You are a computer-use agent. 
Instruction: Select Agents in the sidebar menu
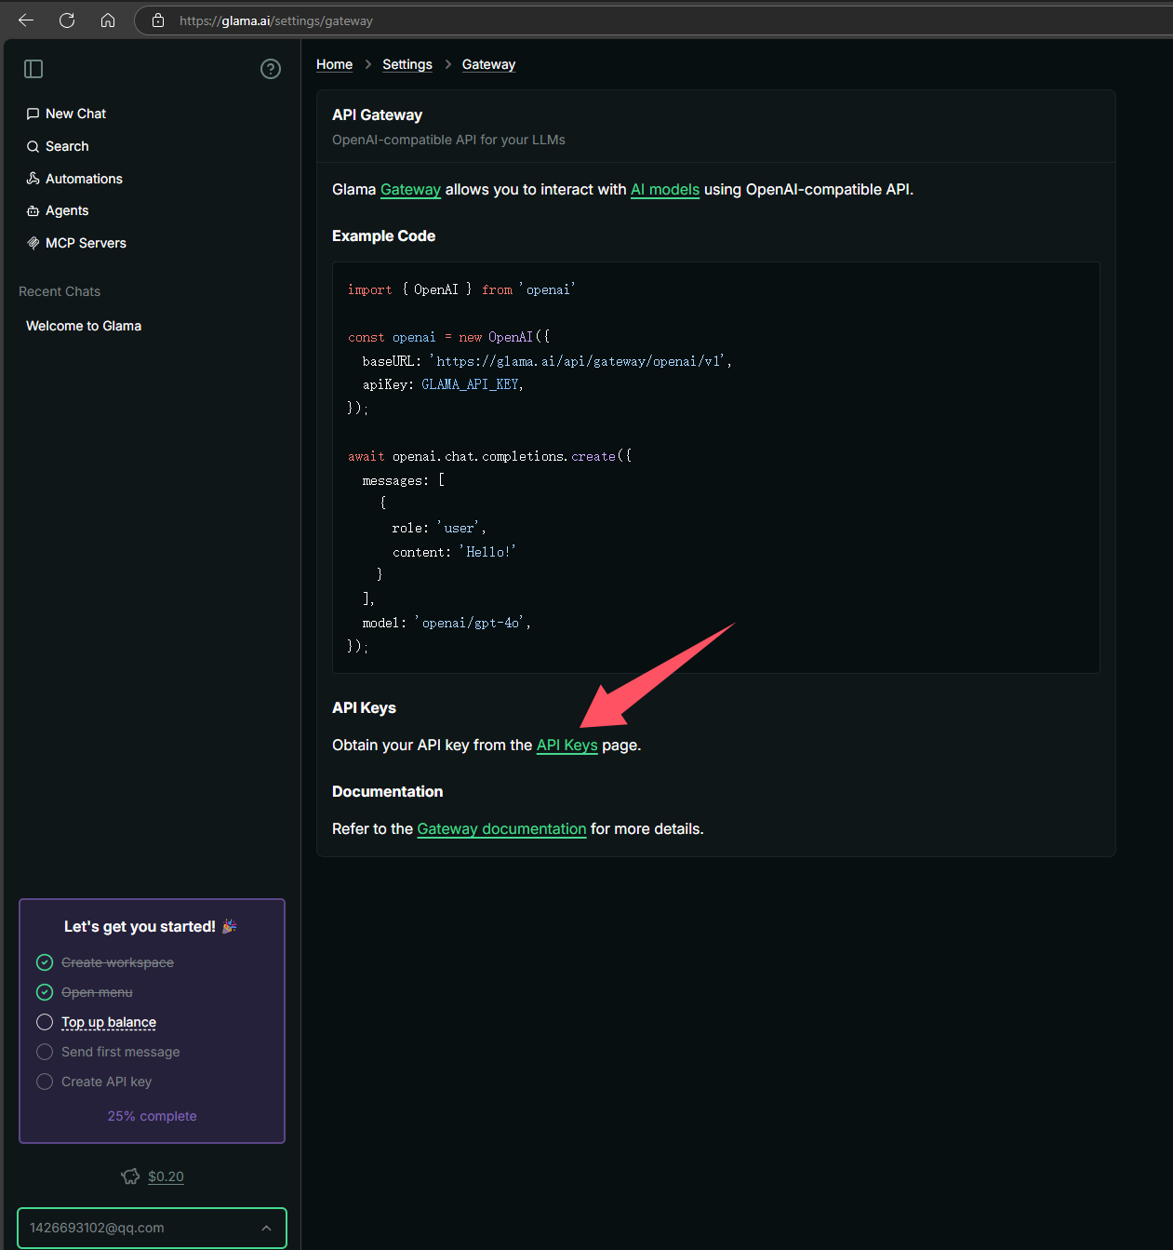(67, 210)
